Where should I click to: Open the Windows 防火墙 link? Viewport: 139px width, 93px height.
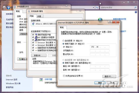click(13, 83)
